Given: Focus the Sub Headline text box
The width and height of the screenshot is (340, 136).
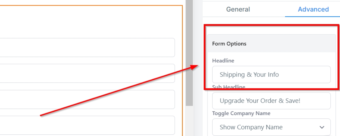Looking at the screenshot, I should coord(271,101).
